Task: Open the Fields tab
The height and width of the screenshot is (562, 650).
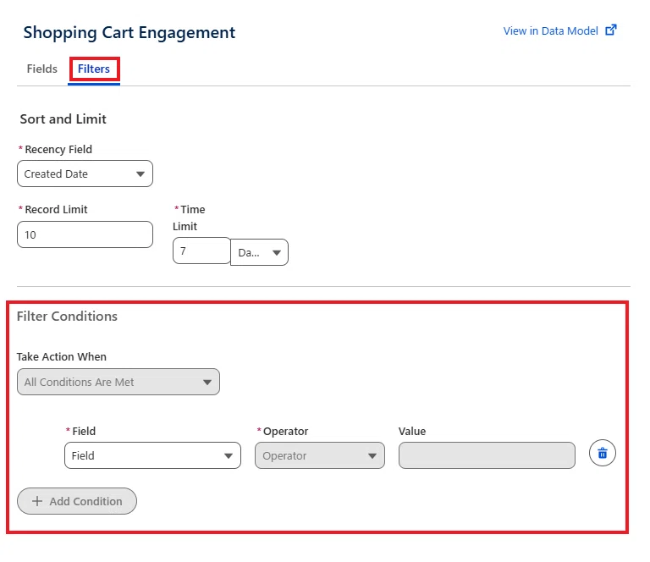Action: click(x=41, y=69)
